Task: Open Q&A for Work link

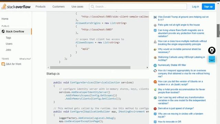Action: pos(13,64)
